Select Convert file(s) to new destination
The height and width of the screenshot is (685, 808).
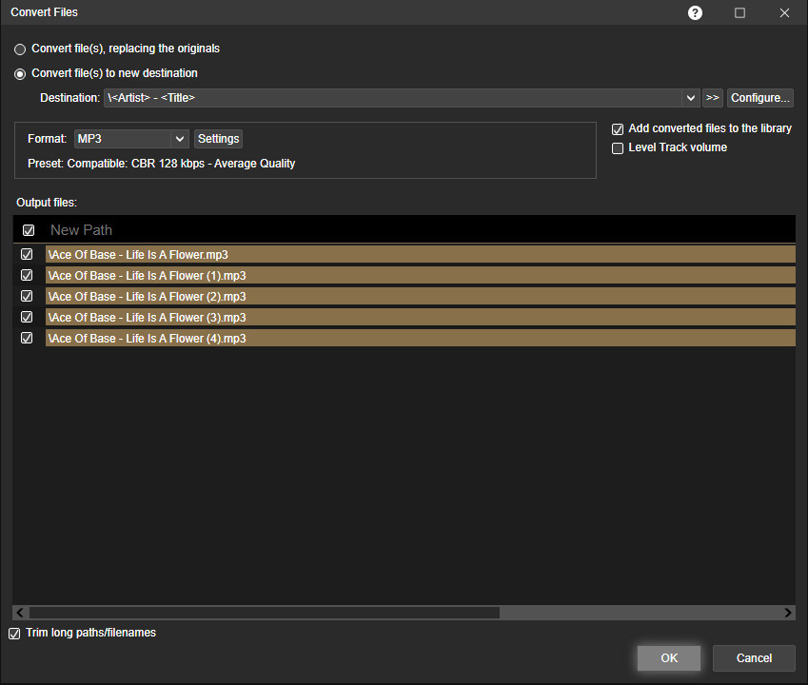point(20,73)
